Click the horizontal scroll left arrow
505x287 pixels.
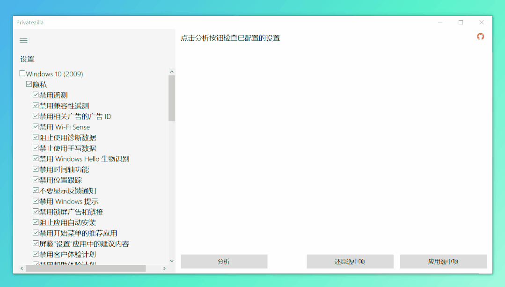[x=22, y=268]
